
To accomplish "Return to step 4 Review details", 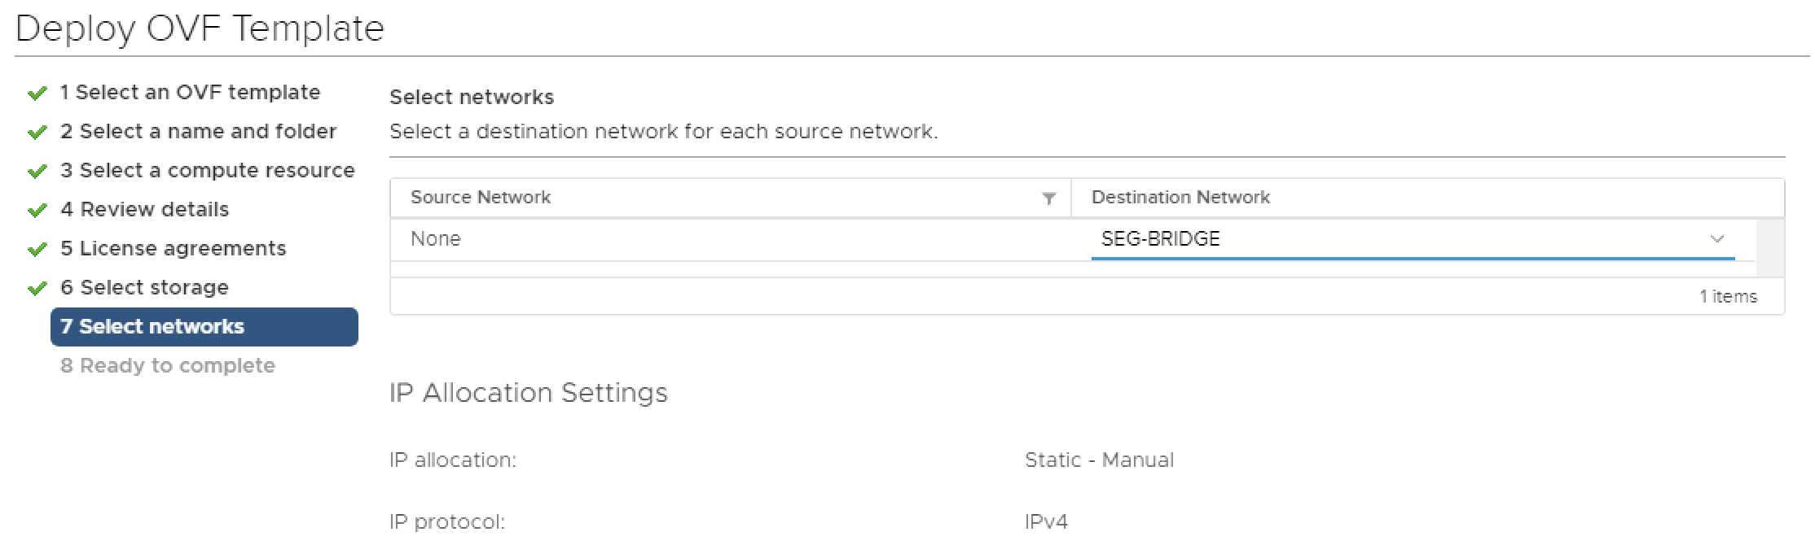I will (x=144, y=210).
